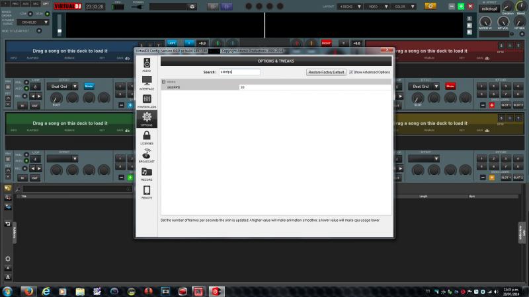Viewport: 529px width, 297px height.
Task: Click the browser sidebar gear icon
Action: (7, 259)
